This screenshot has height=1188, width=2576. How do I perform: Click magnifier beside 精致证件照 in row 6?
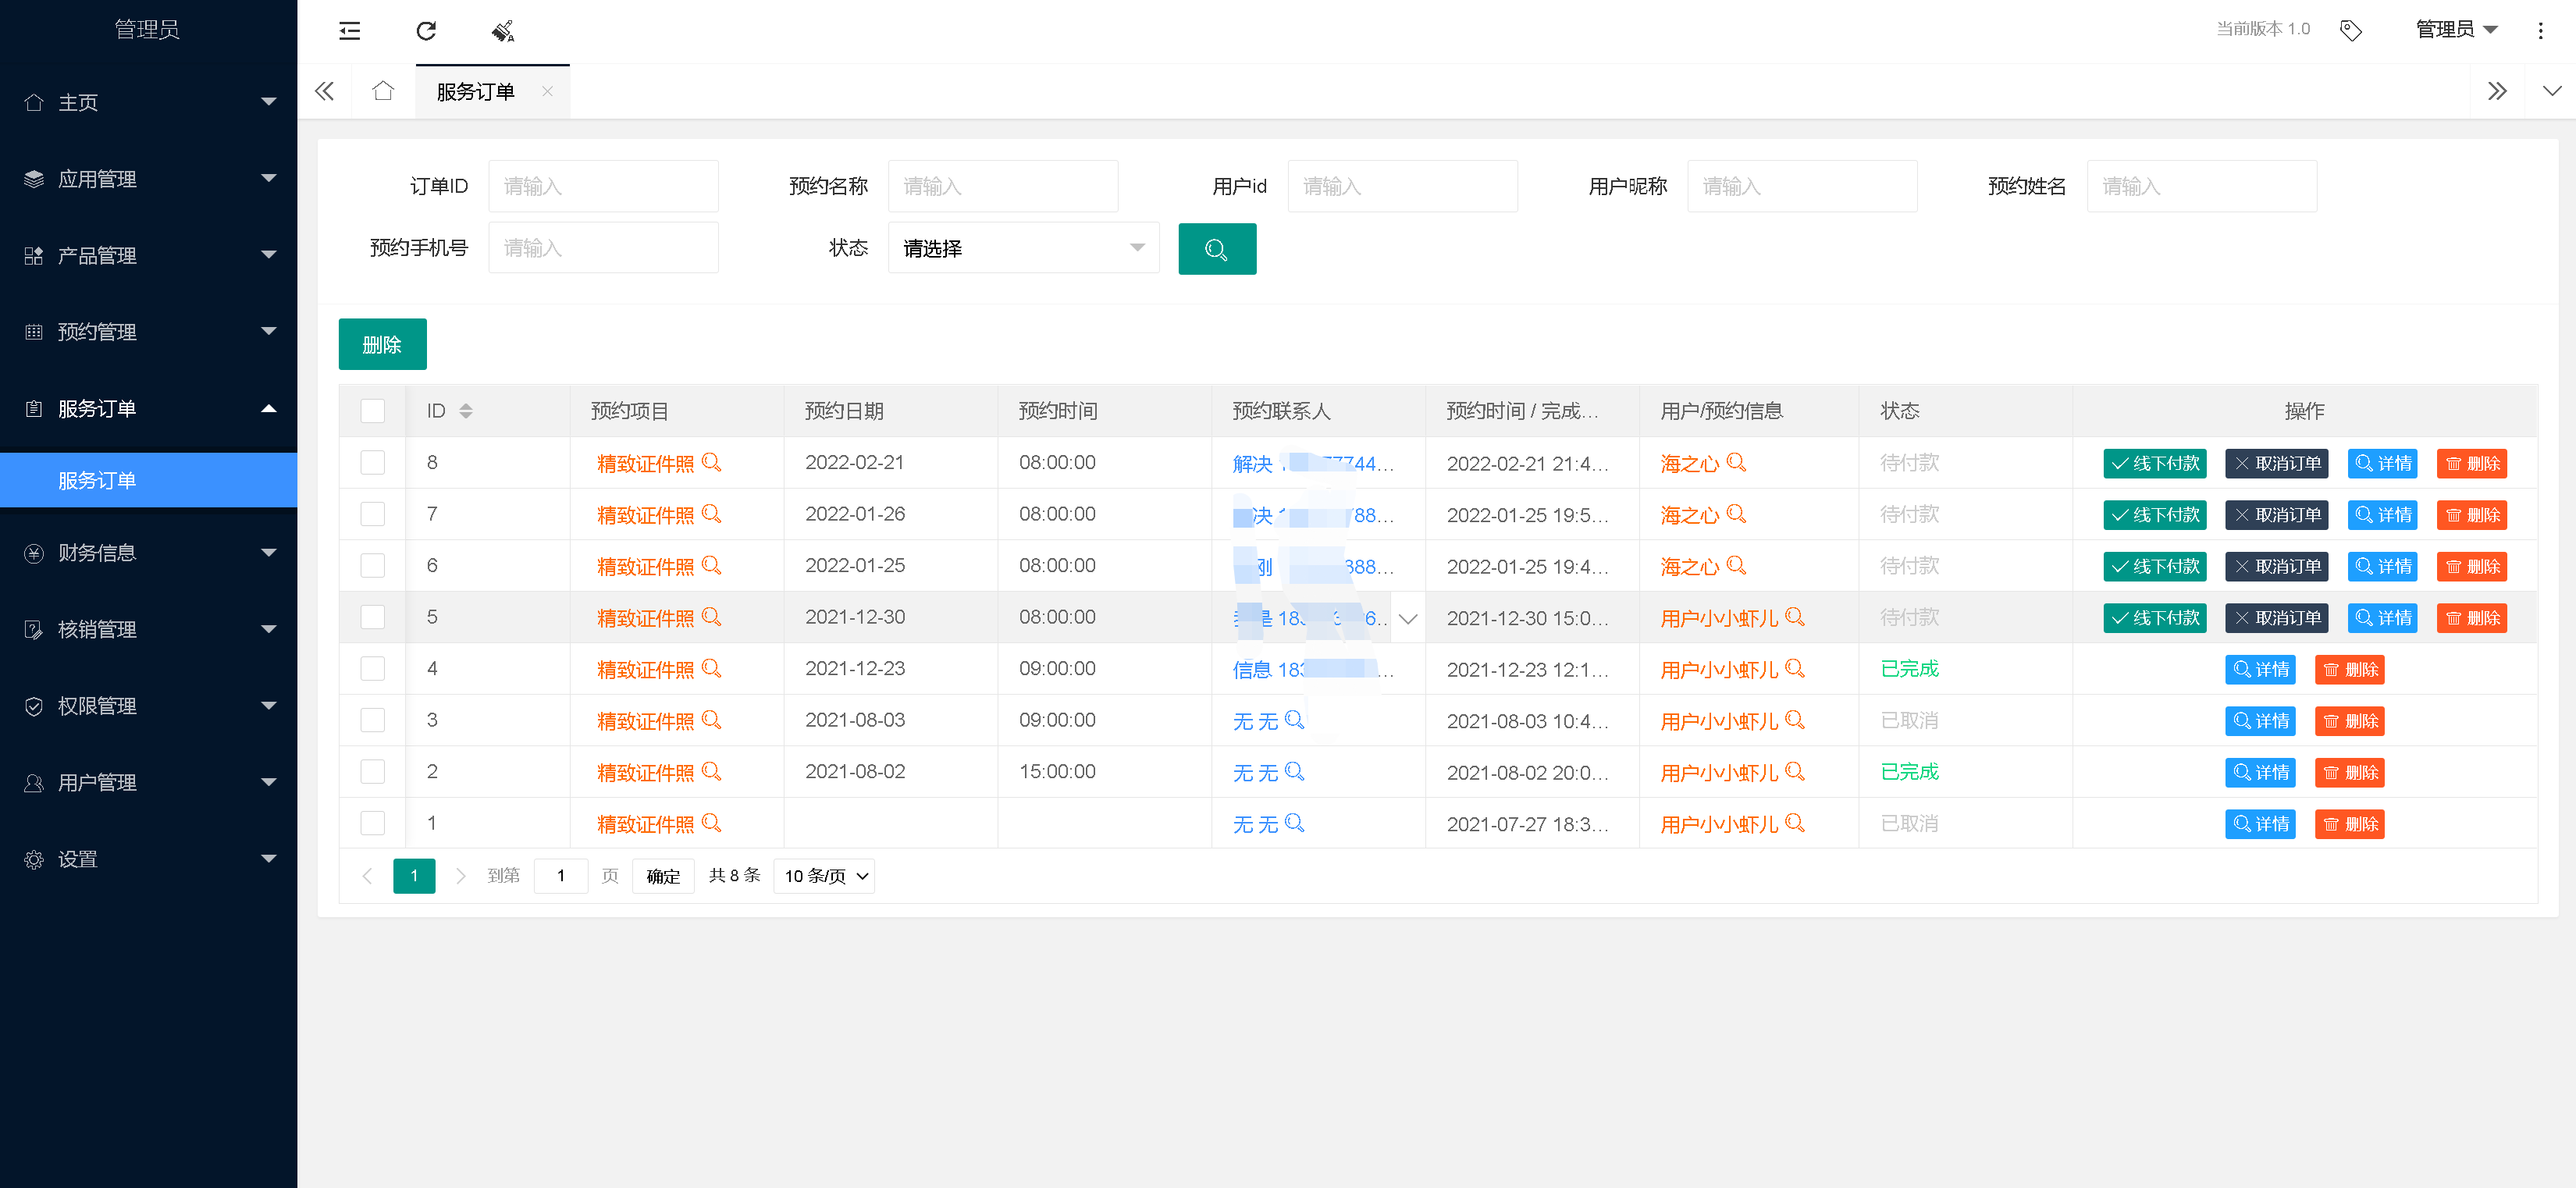tap(711, 565)
